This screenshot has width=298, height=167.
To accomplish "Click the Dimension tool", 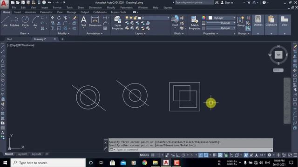I will click(95, 21).
